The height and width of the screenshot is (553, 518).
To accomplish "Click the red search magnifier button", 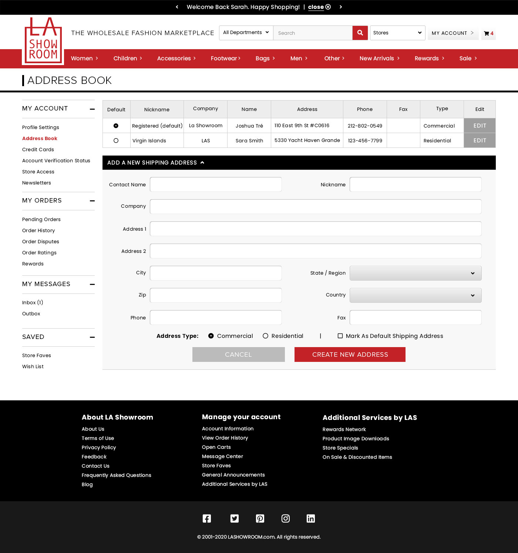I will [360, 33].
